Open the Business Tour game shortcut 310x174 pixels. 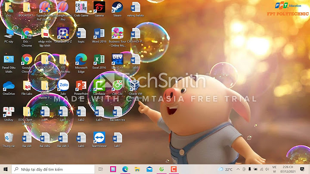coord(117,37)
